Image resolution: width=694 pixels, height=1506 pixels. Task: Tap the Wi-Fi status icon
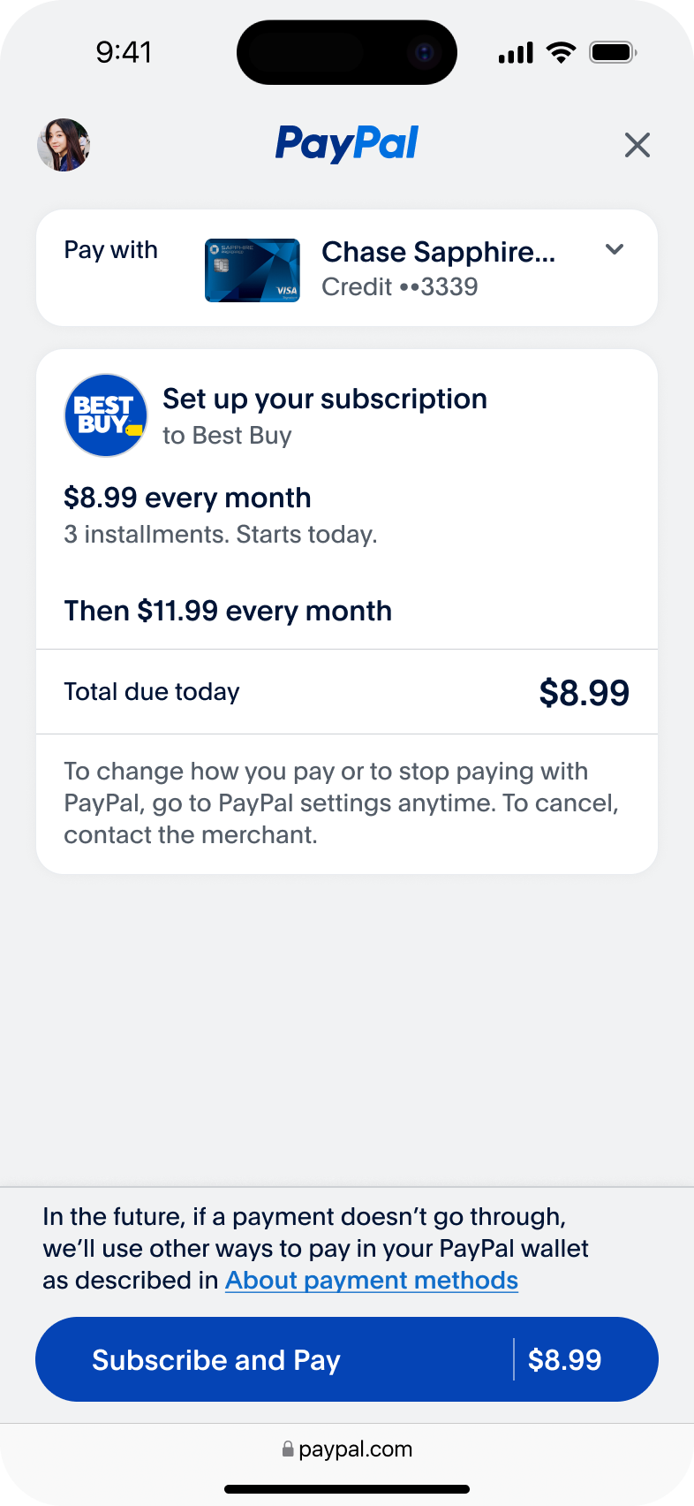pyautogui.click(x=561, y=52)
